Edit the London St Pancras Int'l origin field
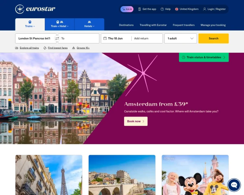This screenshot has width=244, height=195. tap(36, 39)
